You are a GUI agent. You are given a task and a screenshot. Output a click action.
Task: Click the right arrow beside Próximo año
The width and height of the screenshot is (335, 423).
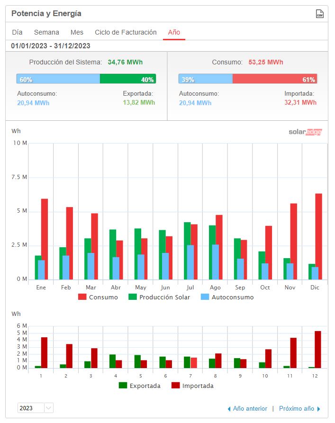pos(319,409)
